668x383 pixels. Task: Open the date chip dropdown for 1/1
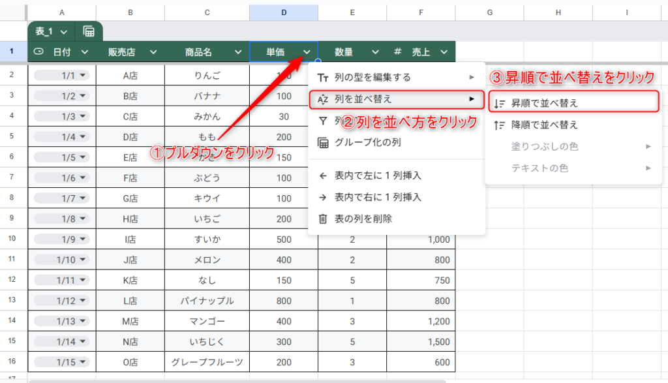83,76
